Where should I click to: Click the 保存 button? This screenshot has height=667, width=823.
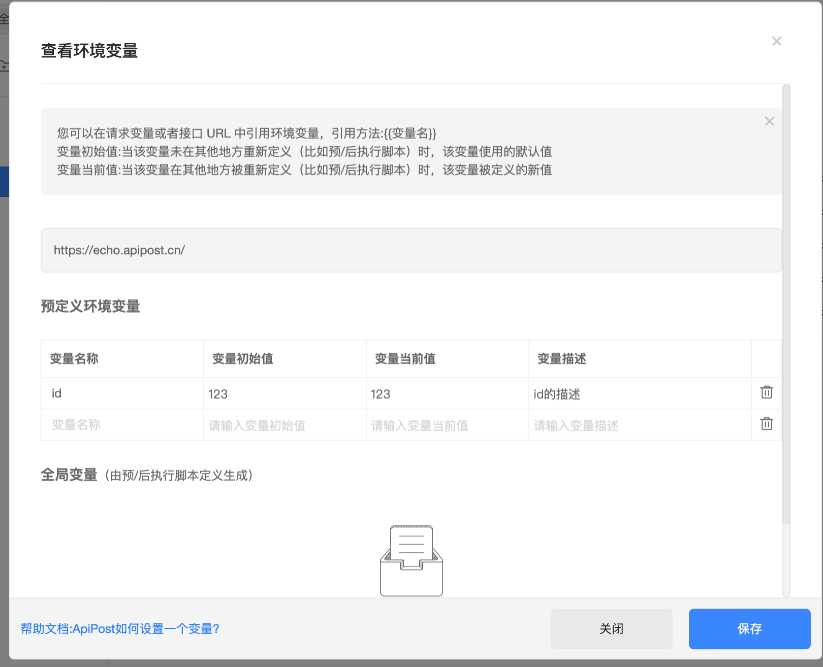coord(749,629)
